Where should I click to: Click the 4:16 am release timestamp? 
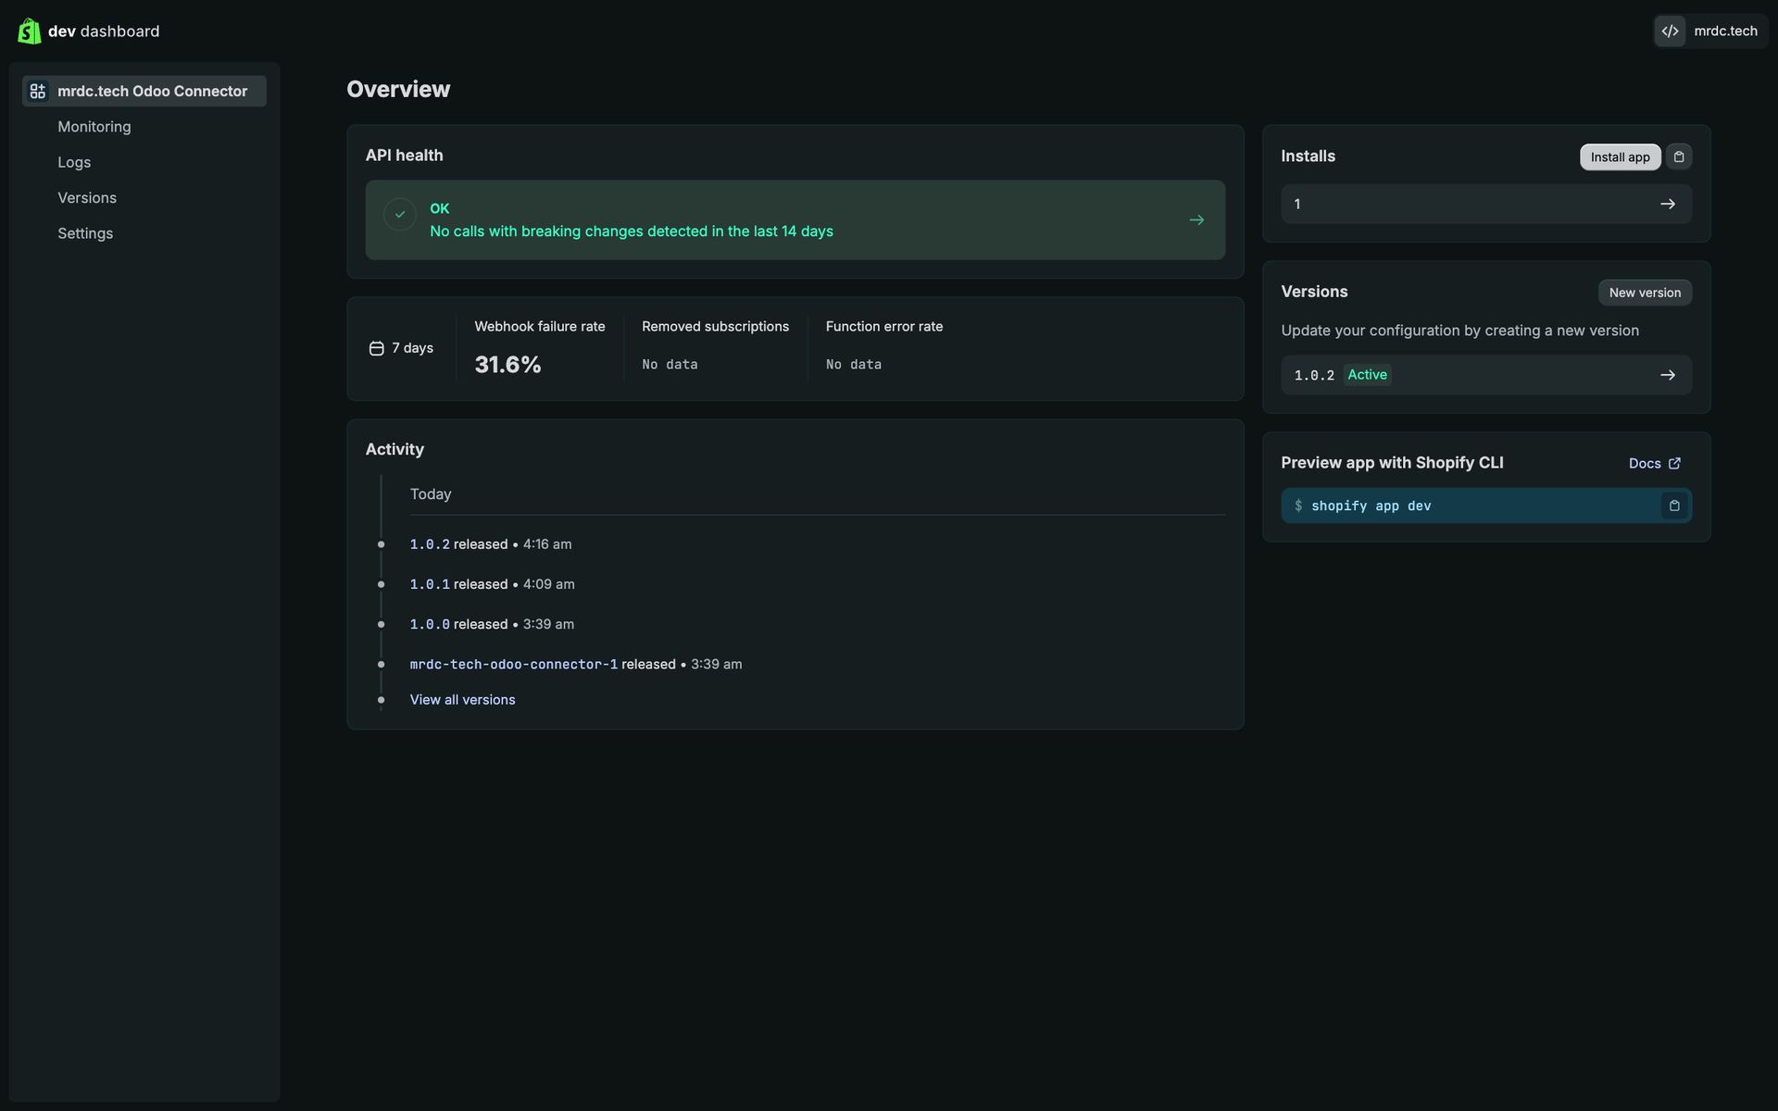point(547,544)
